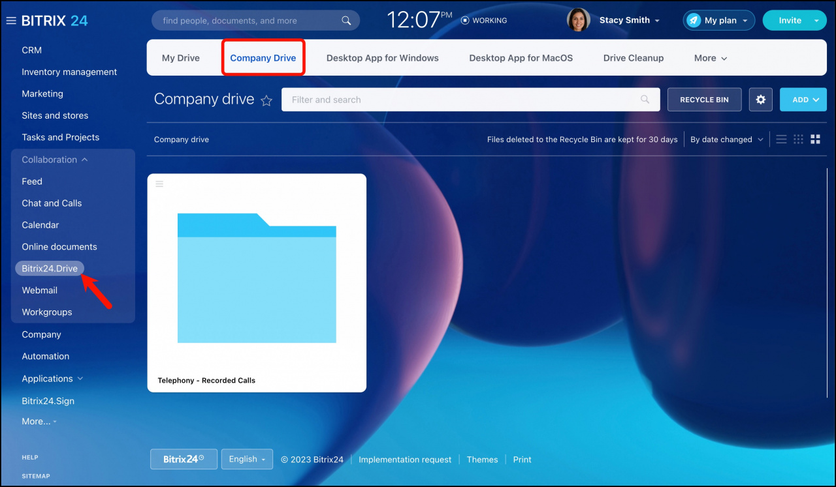This screenshot has height=487, width=836.
Task: Open the Drive Cleanup tab
Action: click(x=634, y=58)
